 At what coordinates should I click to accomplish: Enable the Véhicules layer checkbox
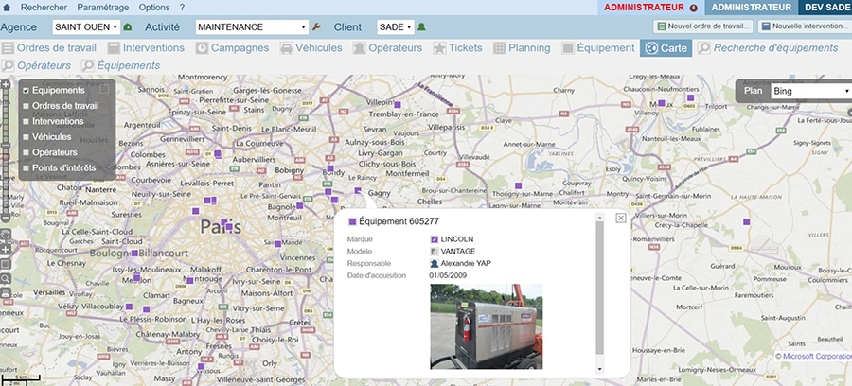coord(26,137)
